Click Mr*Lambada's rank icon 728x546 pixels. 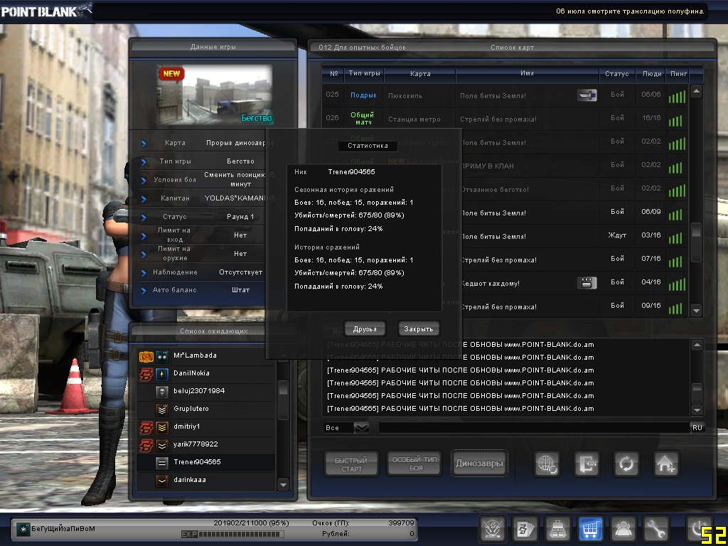pyautogui.click(x=162, y=356)
